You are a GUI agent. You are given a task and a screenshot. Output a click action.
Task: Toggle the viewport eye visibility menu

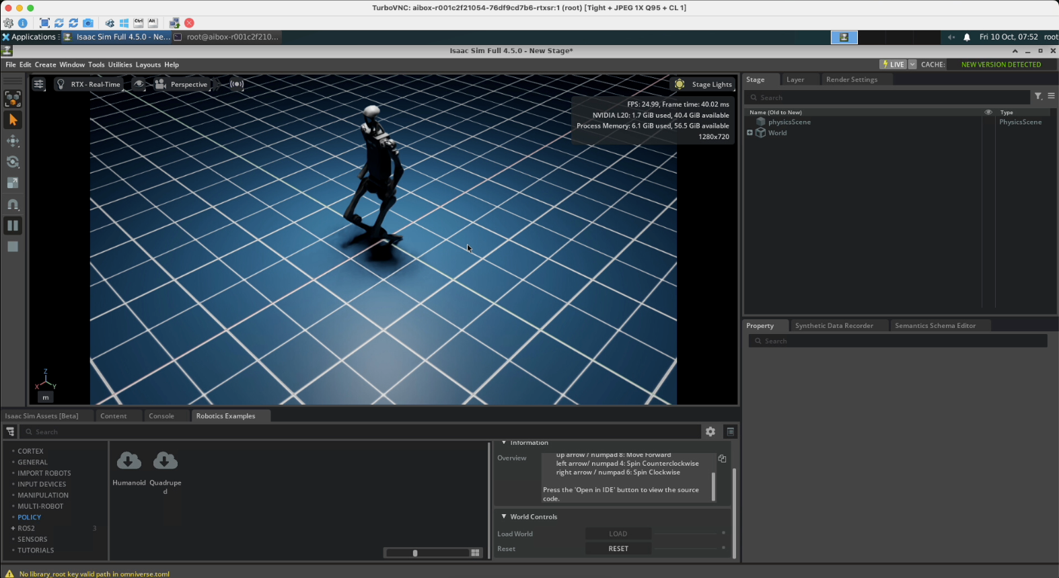[x=139, y=84]
